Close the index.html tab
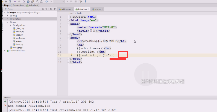The height and width of the screenshot is (112, 217). coord(89,9)
